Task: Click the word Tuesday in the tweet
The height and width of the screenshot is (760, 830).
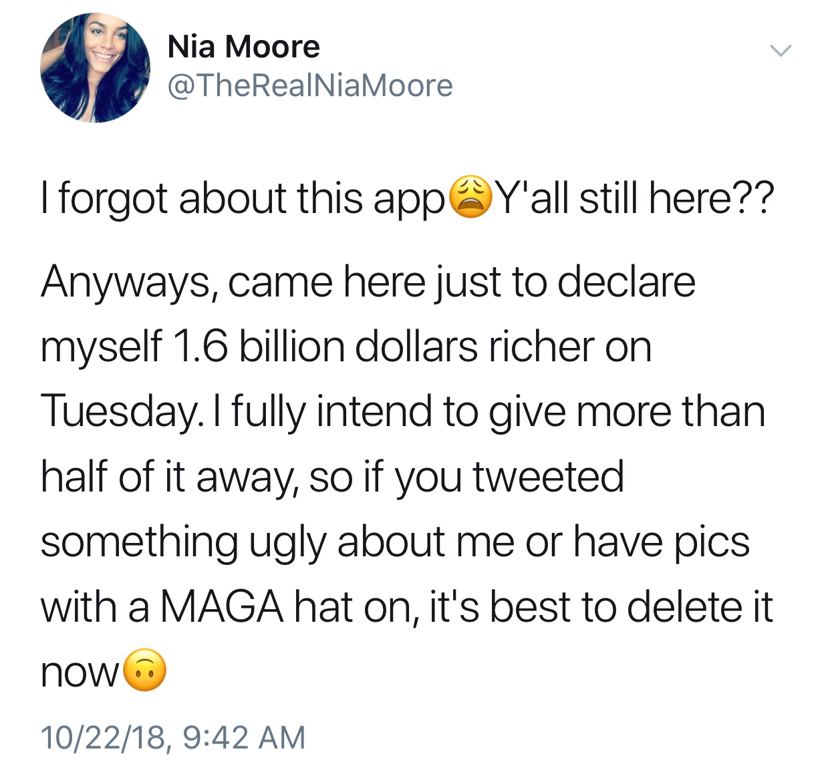Action: pyautogui.click(x=119, y=412)
